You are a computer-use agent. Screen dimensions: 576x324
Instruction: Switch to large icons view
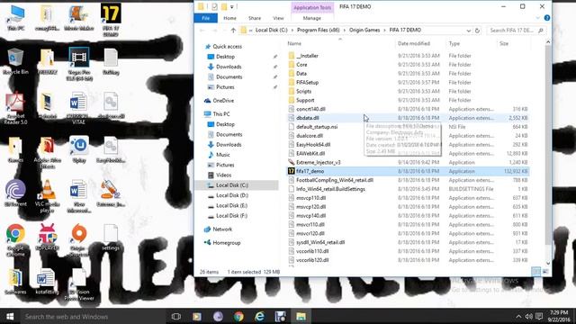point(545,272)
